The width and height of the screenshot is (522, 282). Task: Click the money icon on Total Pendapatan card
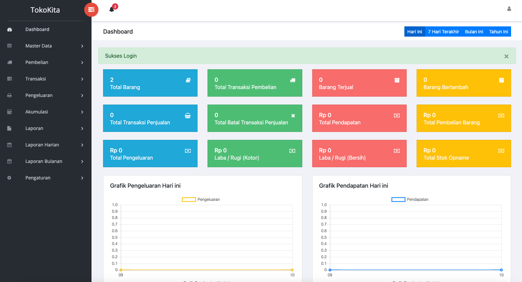[x=397, y=115]
